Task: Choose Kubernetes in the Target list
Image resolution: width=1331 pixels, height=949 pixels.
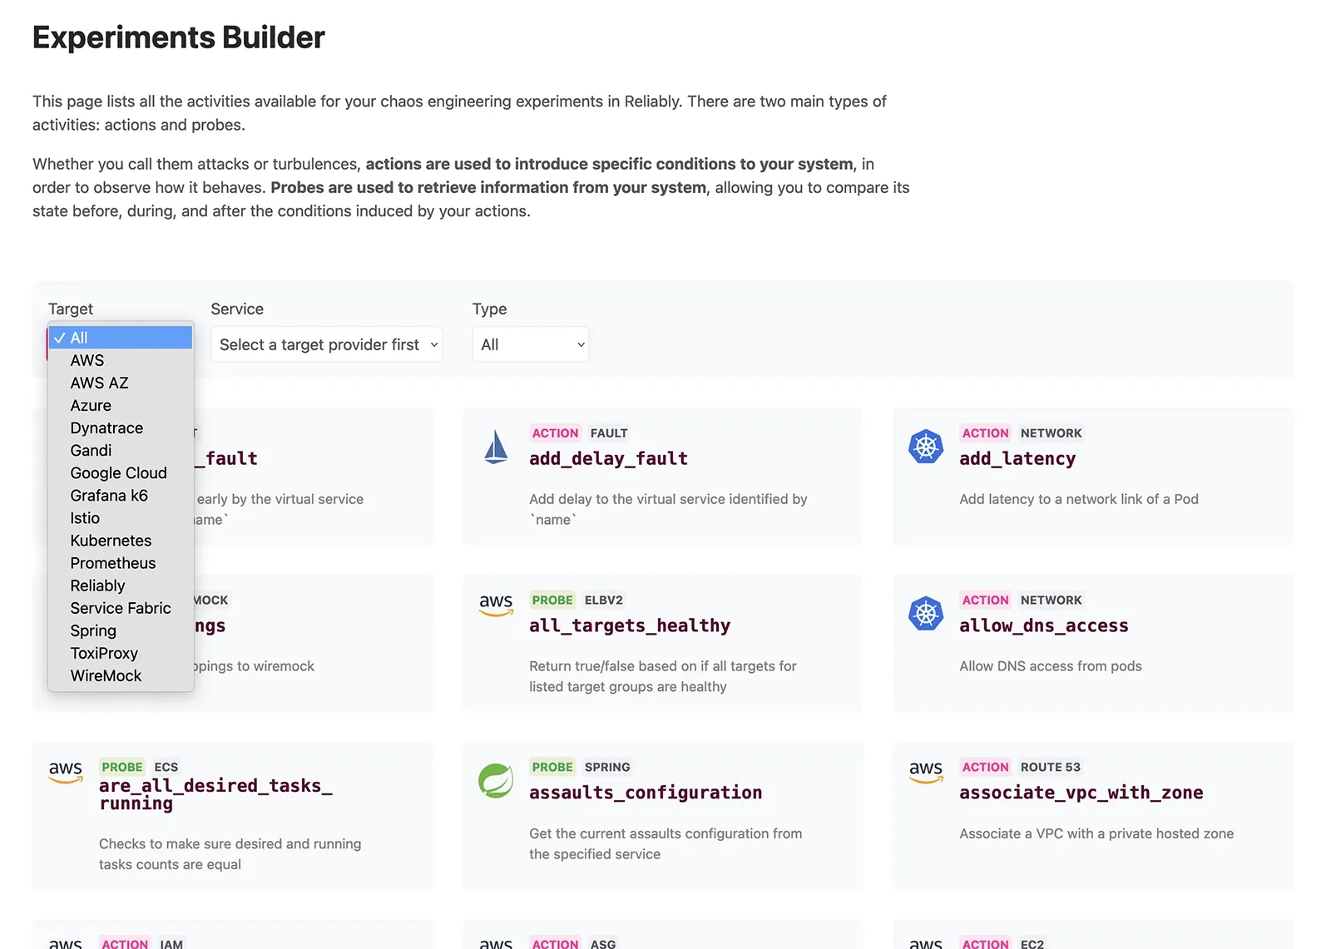Action: click(x=121, y=540)
